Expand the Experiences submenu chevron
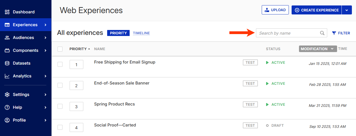 [45, 25]
